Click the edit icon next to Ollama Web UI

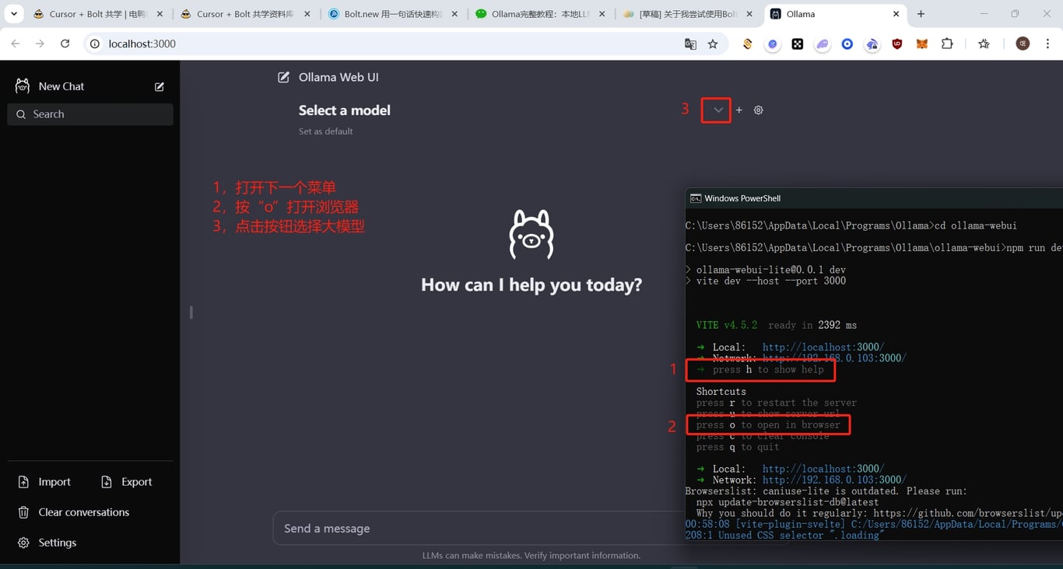pos(283,77)
